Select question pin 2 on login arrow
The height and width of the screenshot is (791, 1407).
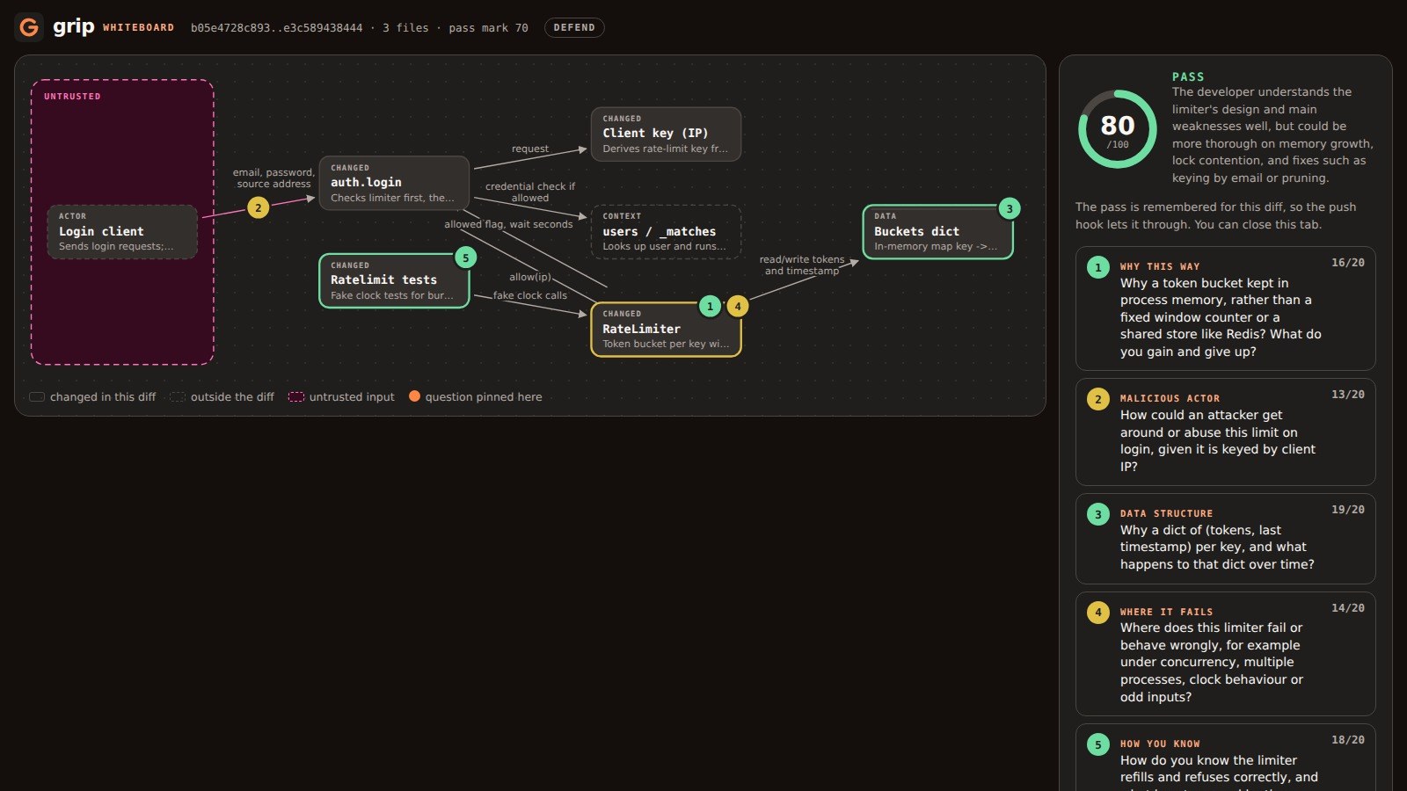coord(258,208)
